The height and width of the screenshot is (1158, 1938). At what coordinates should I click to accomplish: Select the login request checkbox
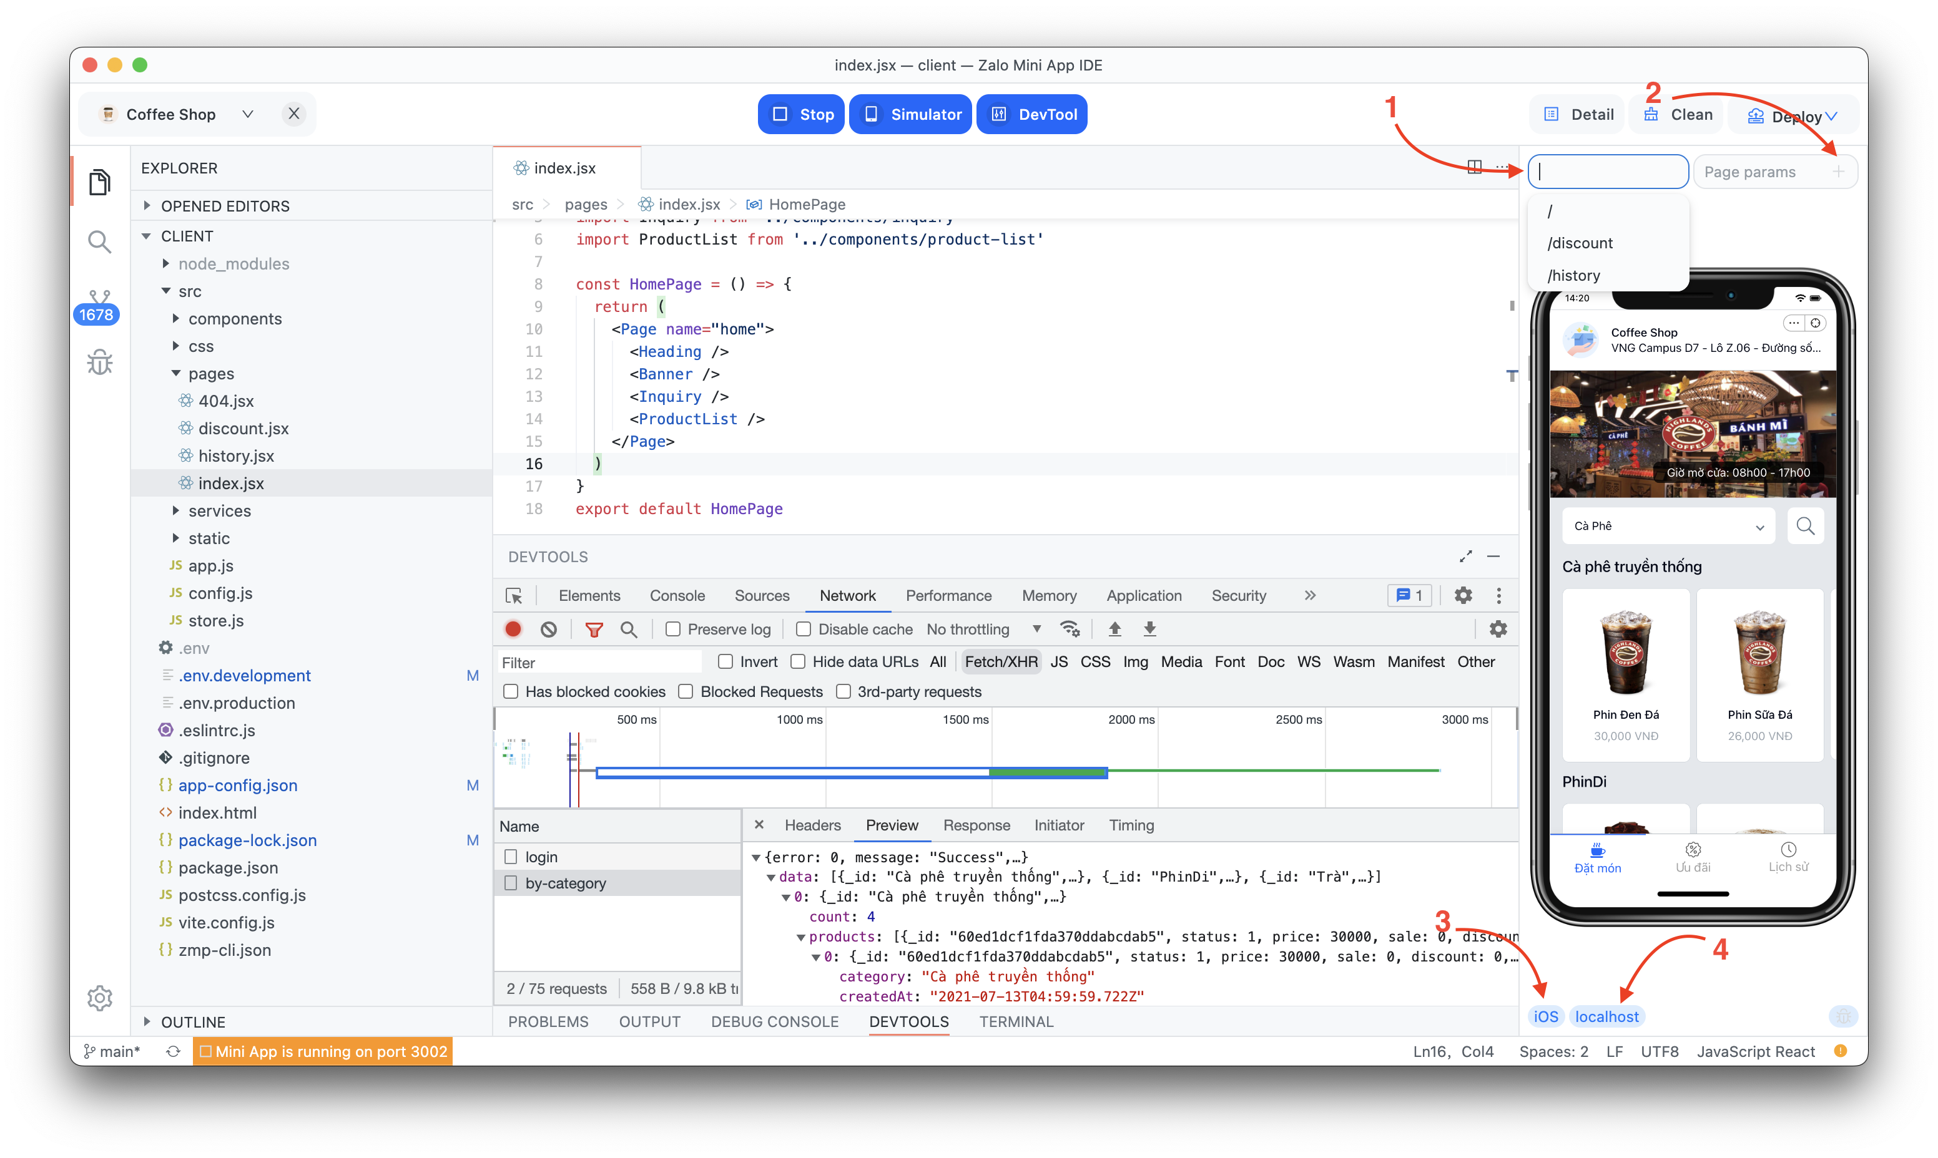coord(511,857)
